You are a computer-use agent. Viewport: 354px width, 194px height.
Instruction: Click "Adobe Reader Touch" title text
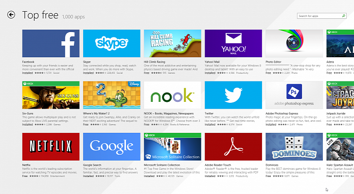click(x=218, y=165)
